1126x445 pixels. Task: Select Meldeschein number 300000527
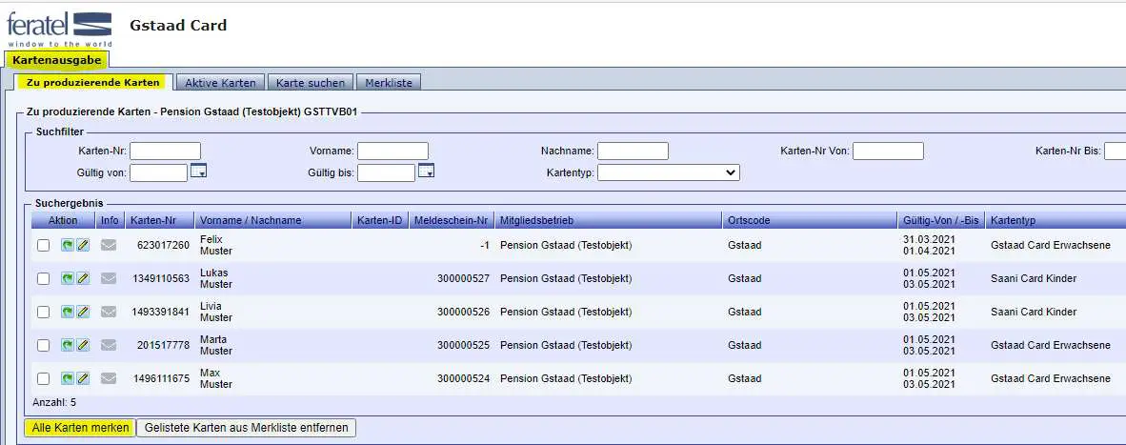click(463, 278)
